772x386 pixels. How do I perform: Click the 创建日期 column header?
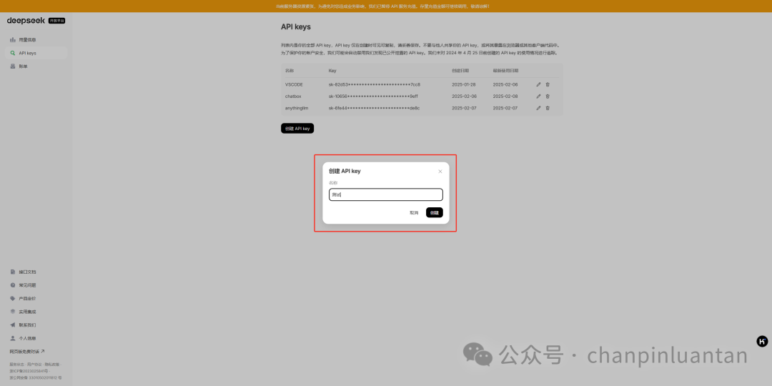[x=460, y=71]
